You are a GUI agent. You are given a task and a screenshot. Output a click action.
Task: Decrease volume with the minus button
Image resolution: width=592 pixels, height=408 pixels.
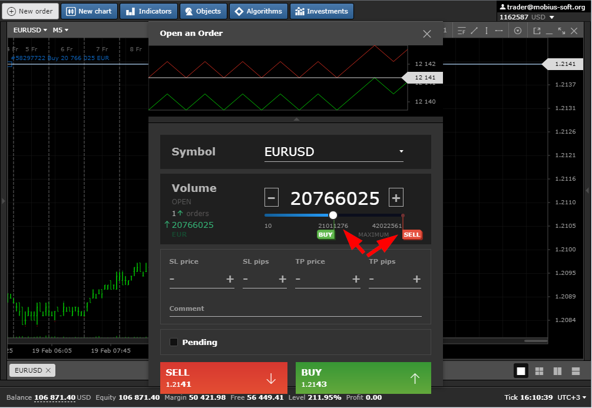pyautogui.click(x=272, y=198)
